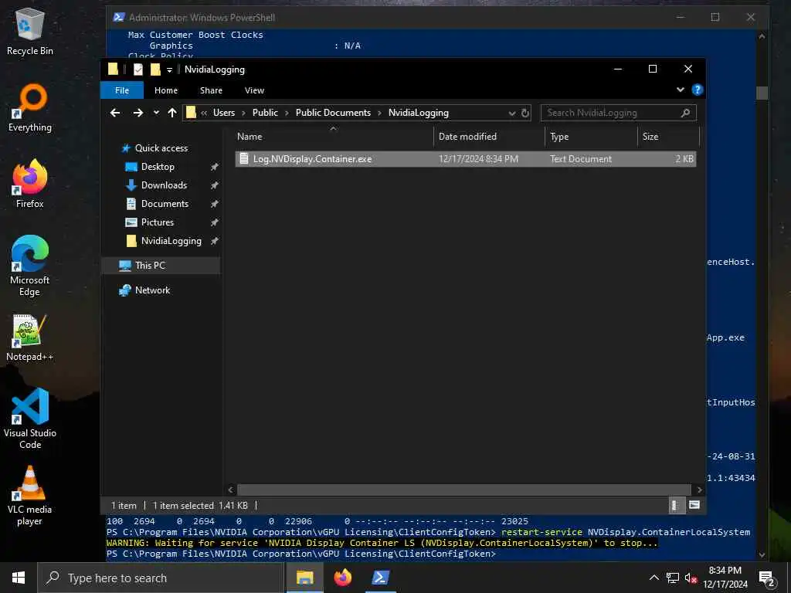Viewport: 791px width, 593px height.
Task: Launch VLC media player shortcut
Action: [30, 496]
